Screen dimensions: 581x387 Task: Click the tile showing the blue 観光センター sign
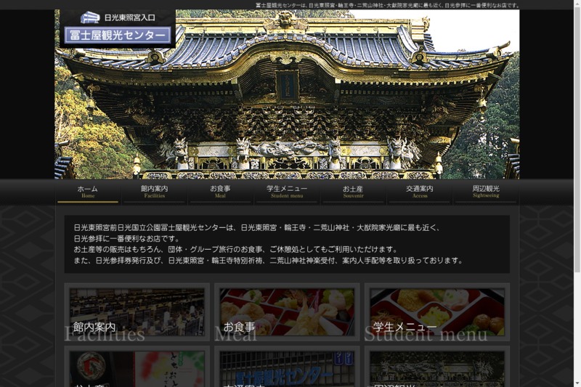pos(287,369)
